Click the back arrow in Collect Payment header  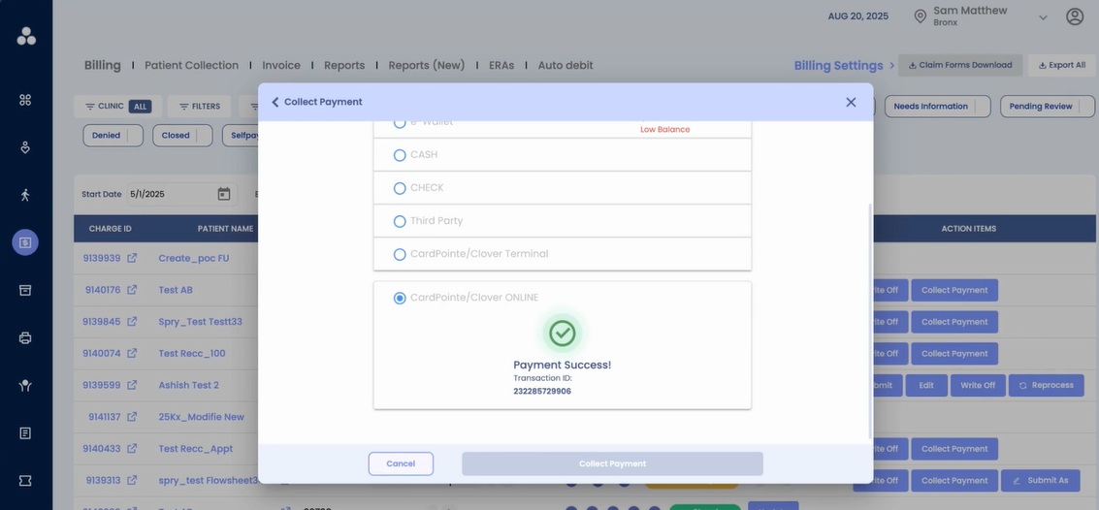275,102
